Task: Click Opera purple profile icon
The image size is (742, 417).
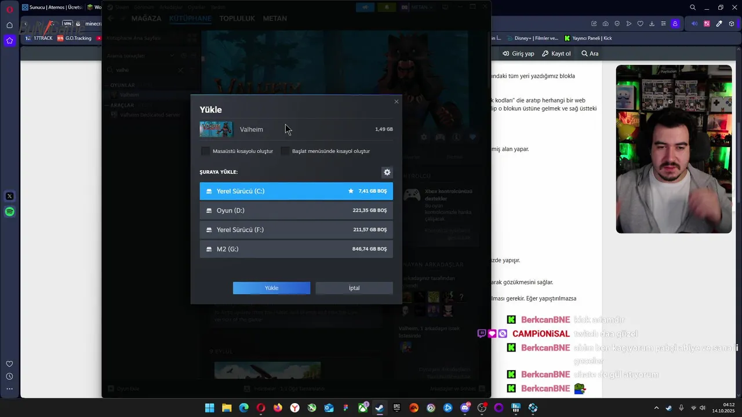Action: (675, 24)
